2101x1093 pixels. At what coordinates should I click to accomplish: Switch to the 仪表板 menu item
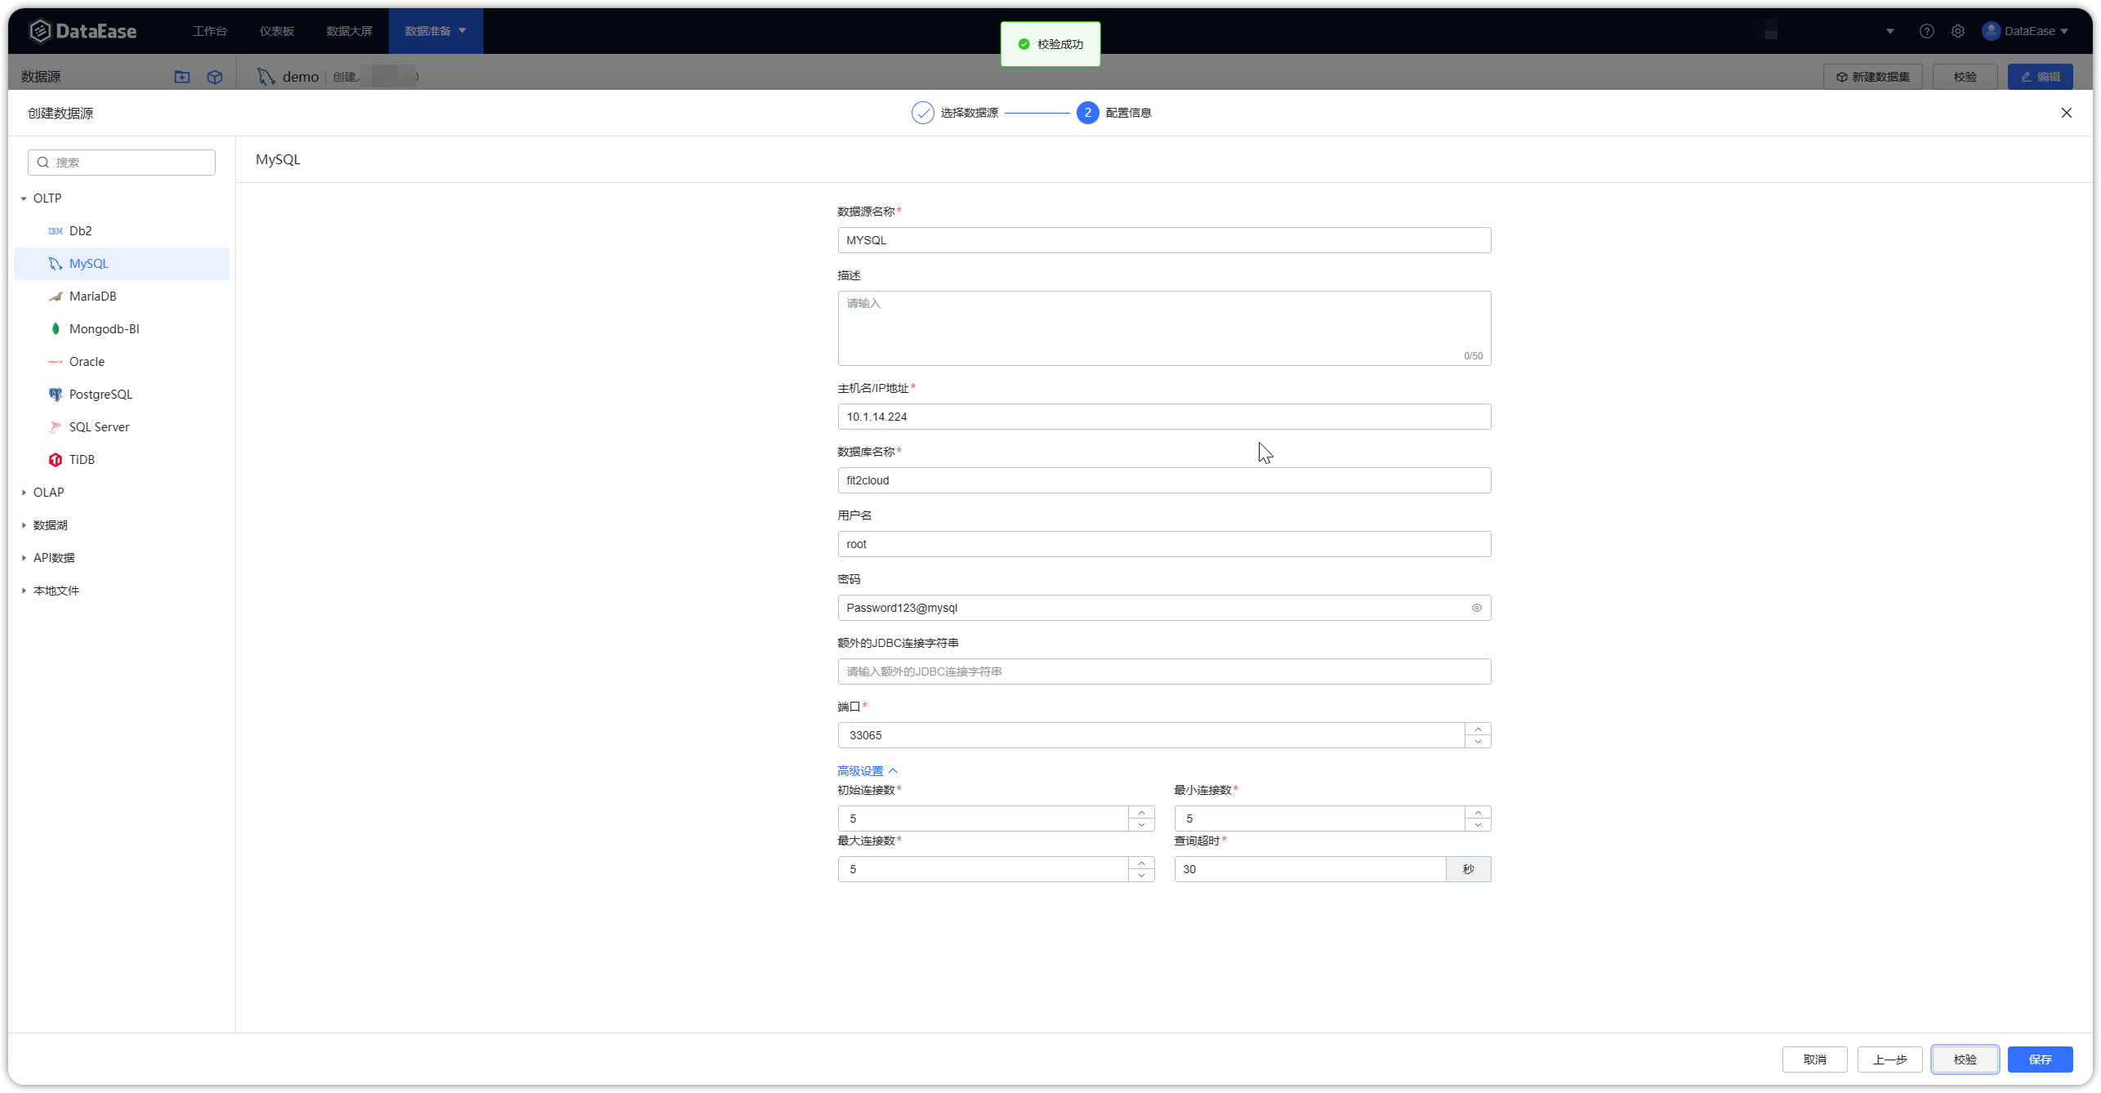tap(276, 30)
